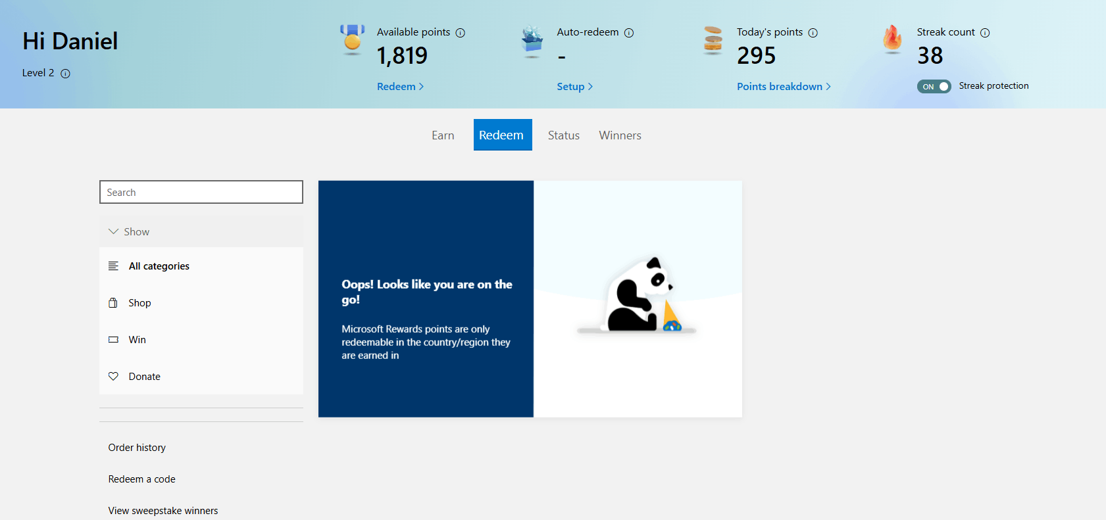This screenshot has width=1106, height=520.
Task: Click the Streak count flame icon
Action: (892, 39)
